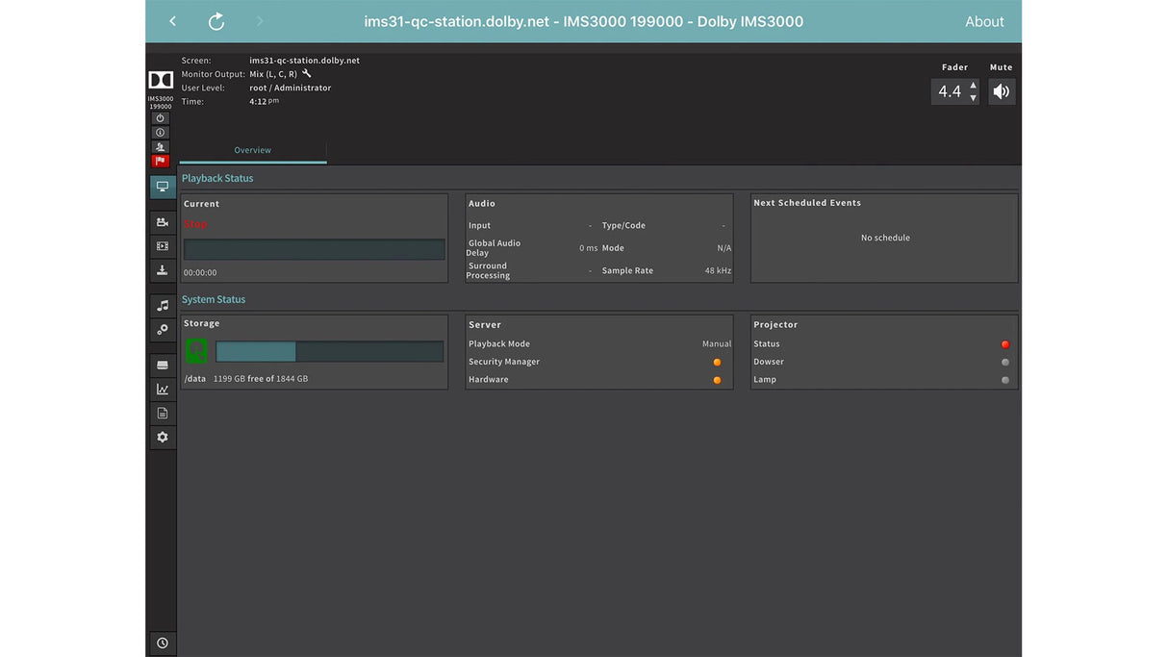1168x657 pixels.
Task: Click the user account icon in sidebar
Action: point(161,146)
